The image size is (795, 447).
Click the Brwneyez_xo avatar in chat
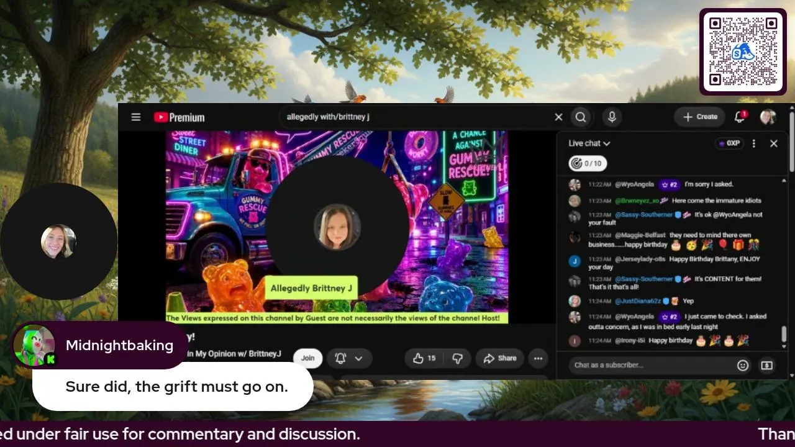coord(575,201)
